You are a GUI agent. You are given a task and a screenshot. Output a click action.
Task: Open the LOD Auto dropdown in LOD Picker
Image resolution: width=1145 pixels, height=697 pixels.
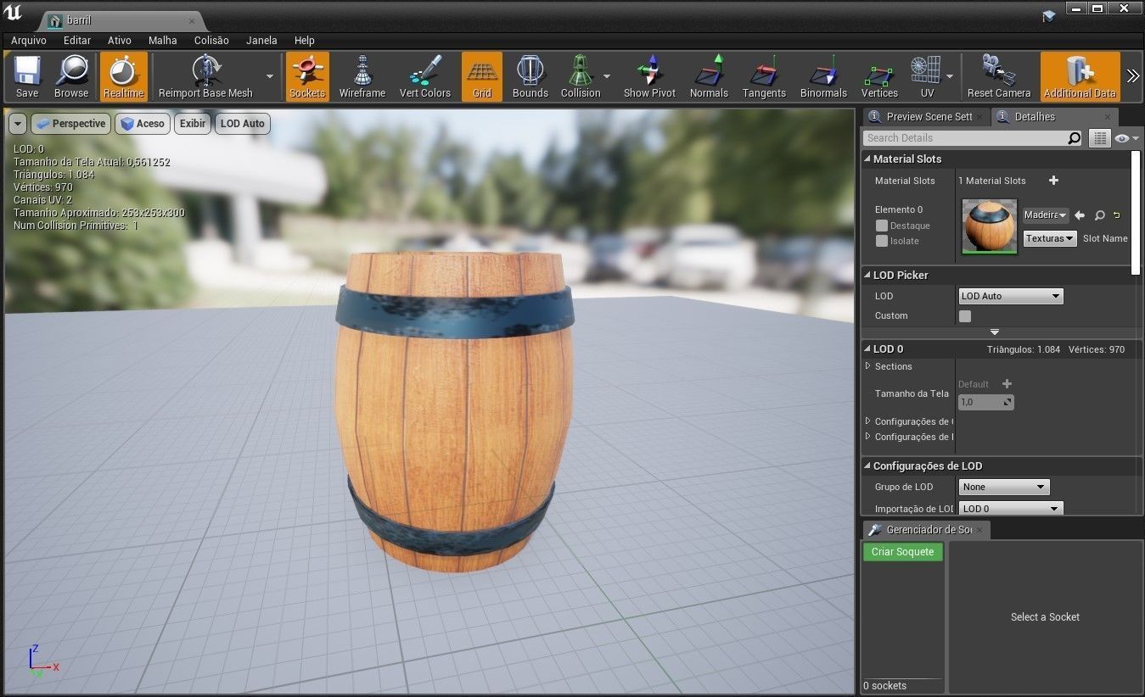click(1011, 296)
